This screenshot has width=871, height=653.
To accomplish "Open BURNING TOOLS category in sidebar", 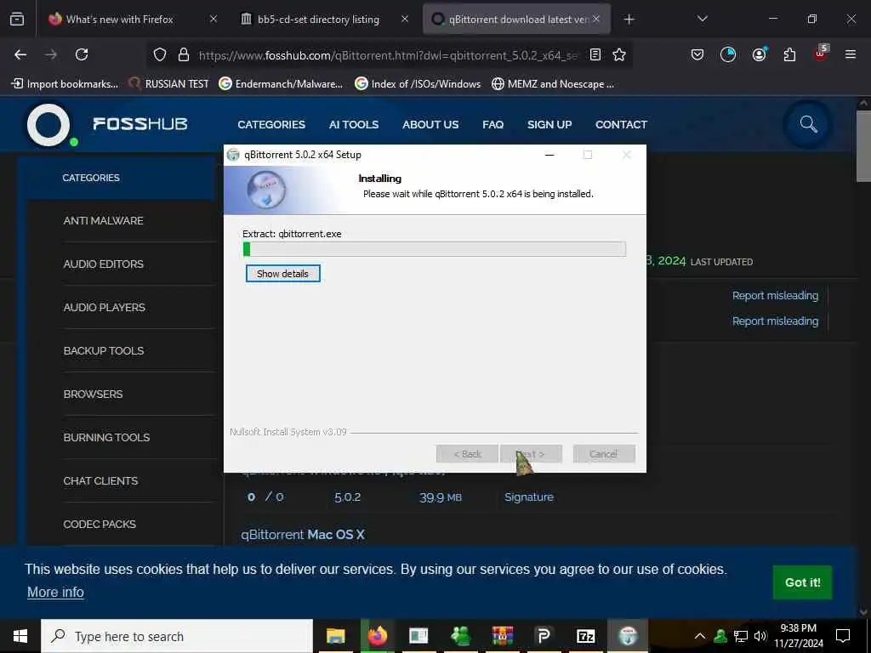I will coord(106,437).
